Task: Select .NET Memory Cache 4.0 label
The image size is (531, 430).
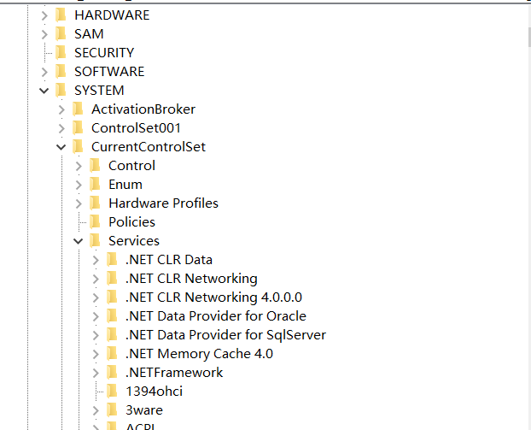Action: tap(199, 354)
